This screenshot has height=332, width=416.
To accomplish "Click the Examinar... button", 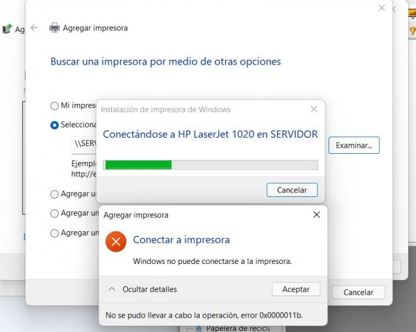I will point(354,145).
